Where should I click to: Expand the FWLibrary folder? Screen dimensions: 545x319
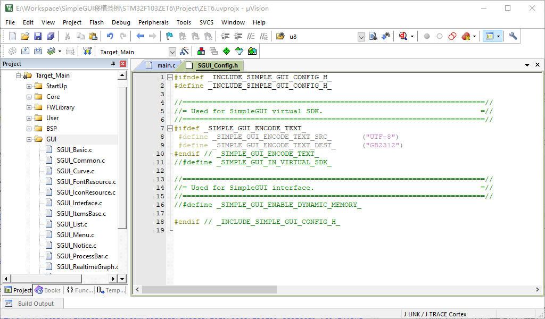click(x=29, y=107)
